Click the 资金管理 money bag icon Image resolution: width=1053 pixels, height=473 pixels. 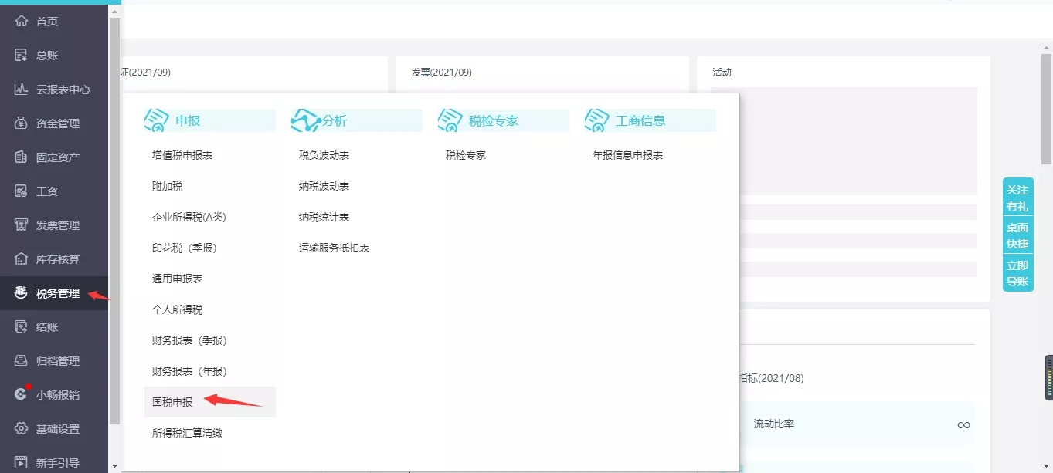click(x=22, y=123)
